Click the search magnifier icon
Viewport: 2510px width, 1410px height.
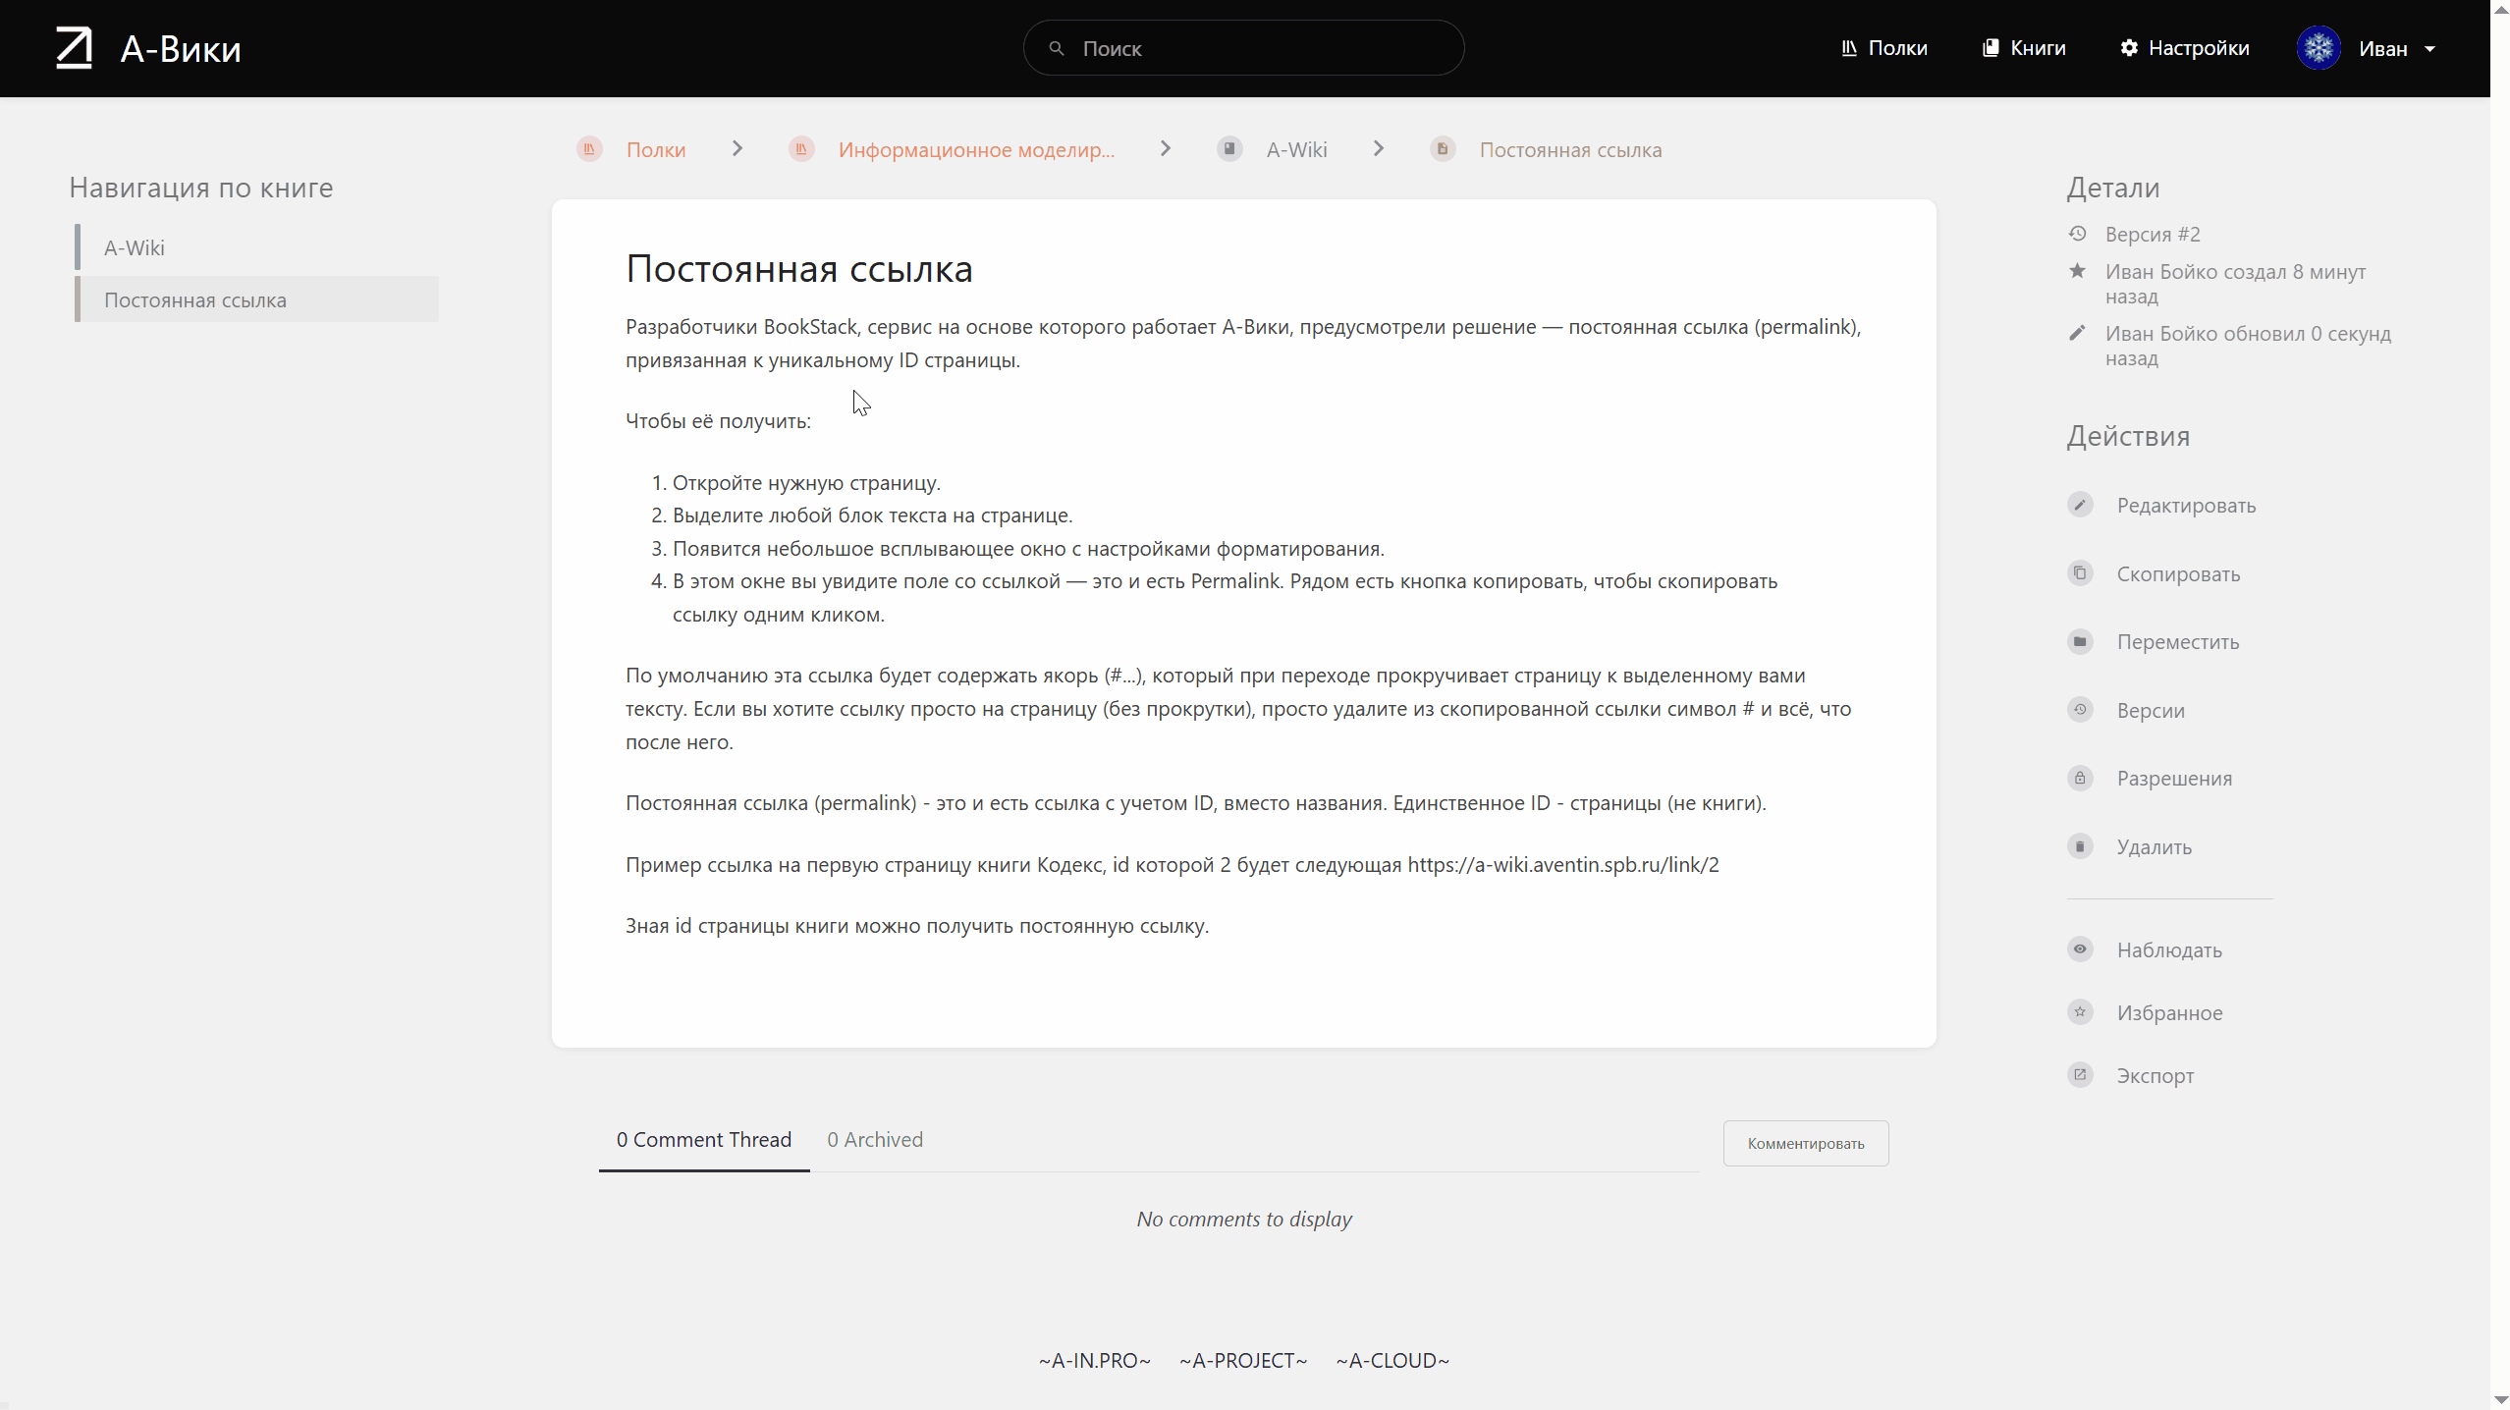pos(1057,48)
